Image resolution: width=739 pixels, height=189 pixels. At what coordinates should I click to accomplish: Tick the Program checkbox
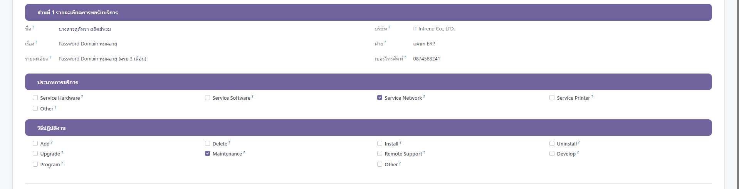(x=35, y=164)
